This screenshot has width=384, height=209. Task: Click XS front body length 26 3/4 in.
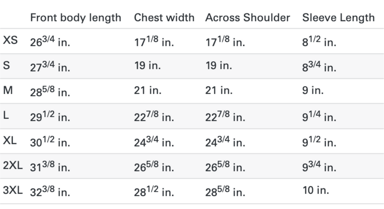point(50,41)
